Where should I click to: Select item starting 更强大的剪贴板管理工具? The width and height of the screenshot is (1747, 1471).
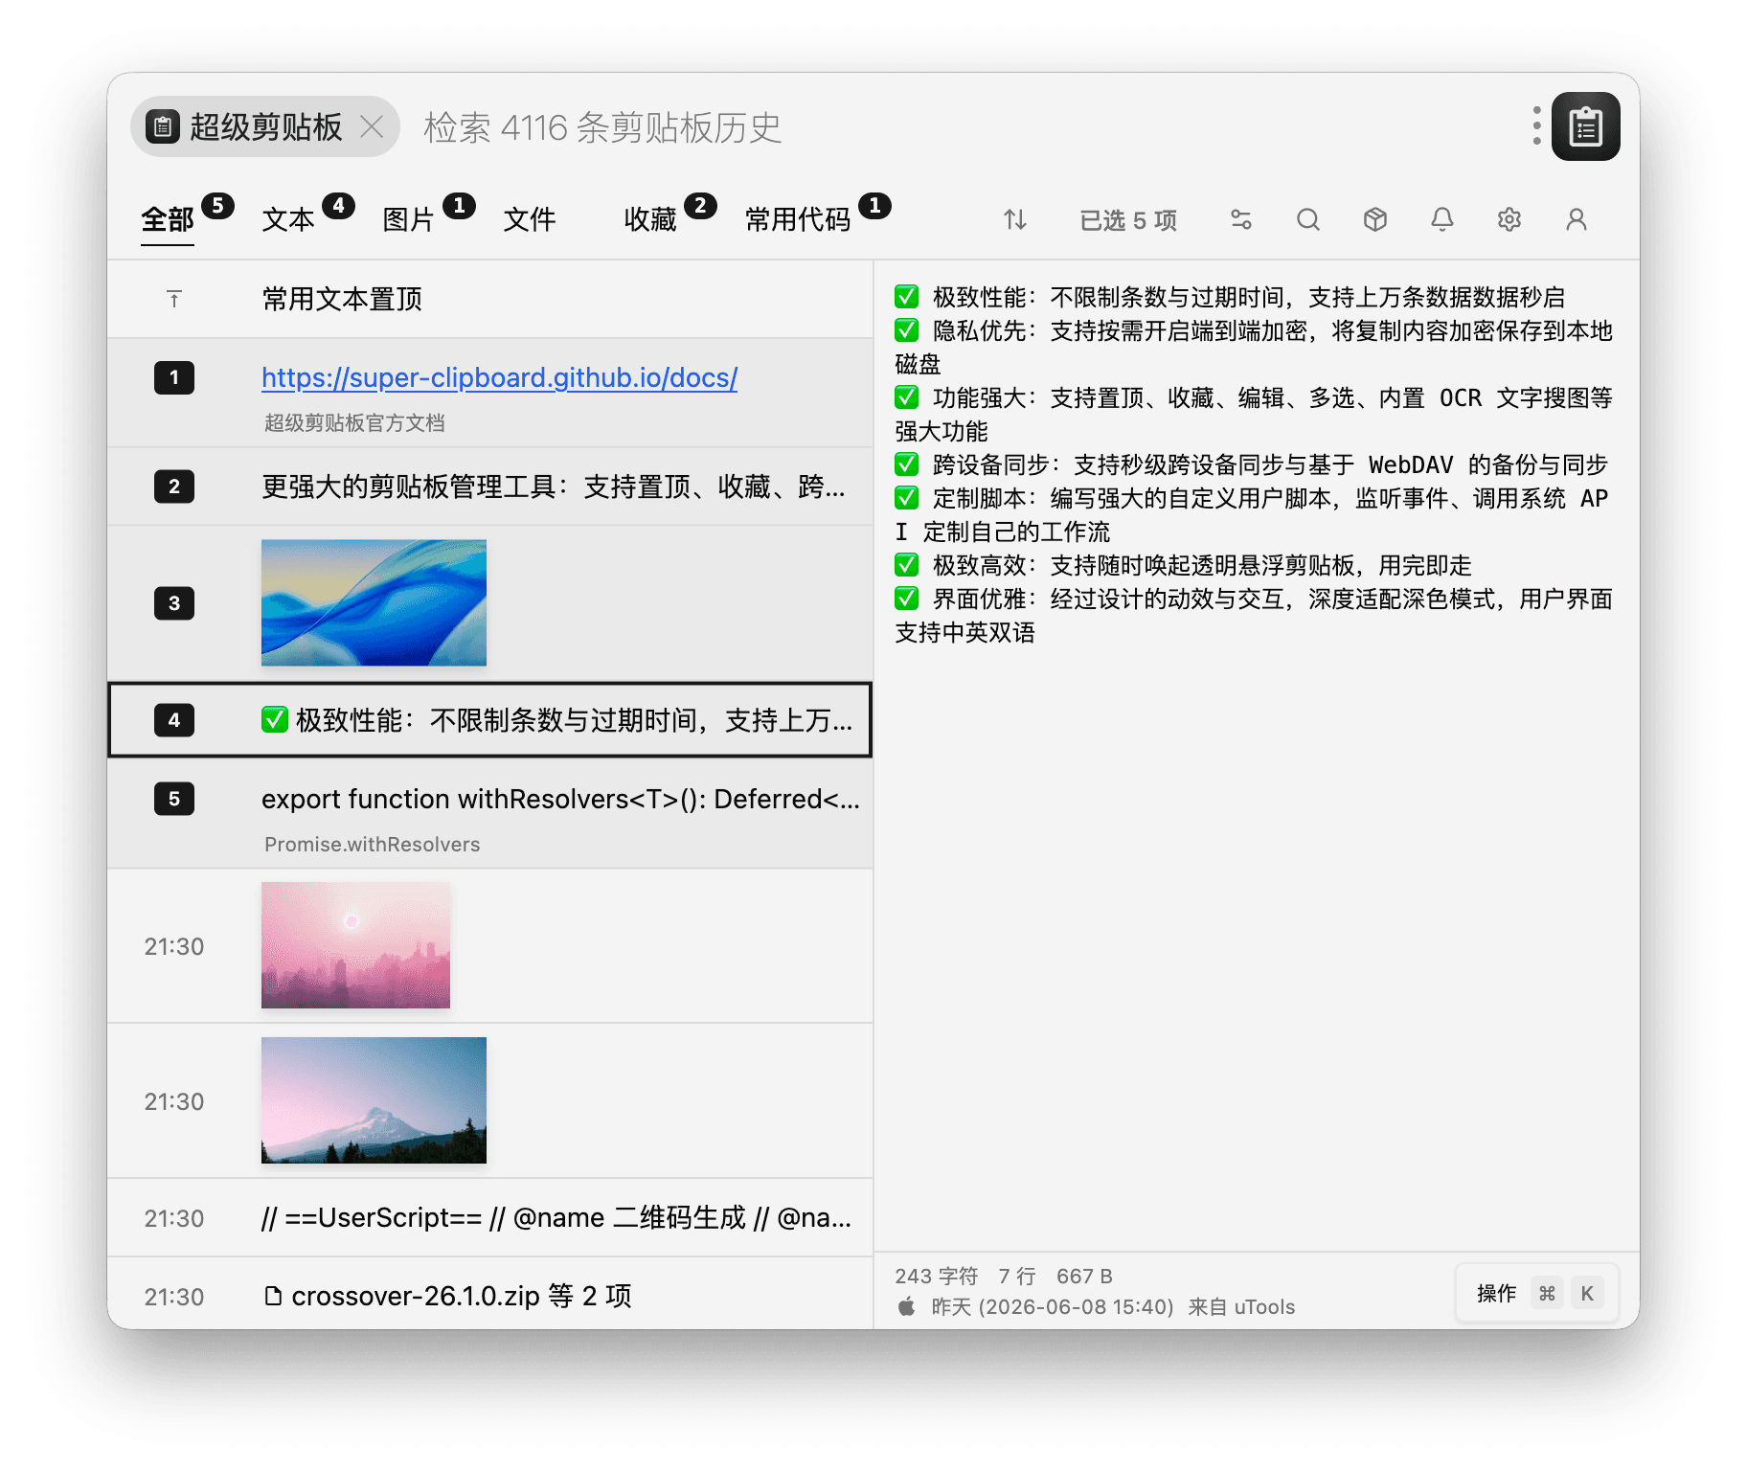(553, 487)
